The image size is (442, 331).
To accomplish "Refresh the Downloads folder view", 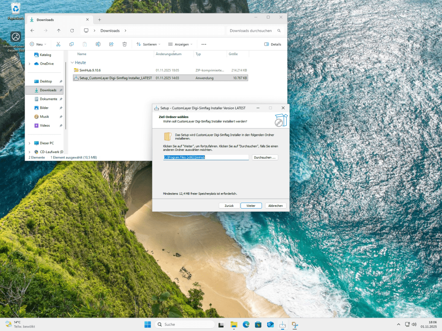I will pos(72,31).
